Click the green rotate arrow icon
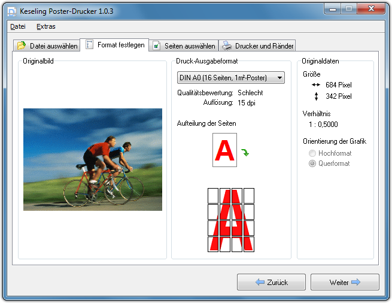Screen dimensions: 392x303 [x=245, y=153]
